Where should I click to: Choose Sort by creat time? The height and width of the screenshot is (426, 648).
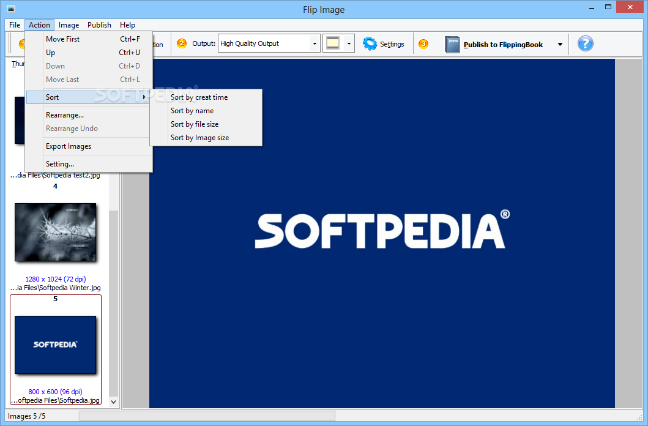tap(206, 97)
